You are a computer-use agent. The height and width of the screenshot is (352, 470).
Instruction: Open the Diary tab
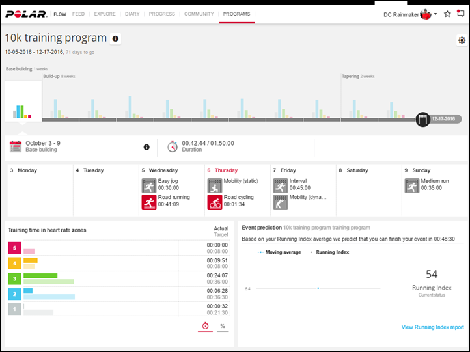(x=132, y=14)
